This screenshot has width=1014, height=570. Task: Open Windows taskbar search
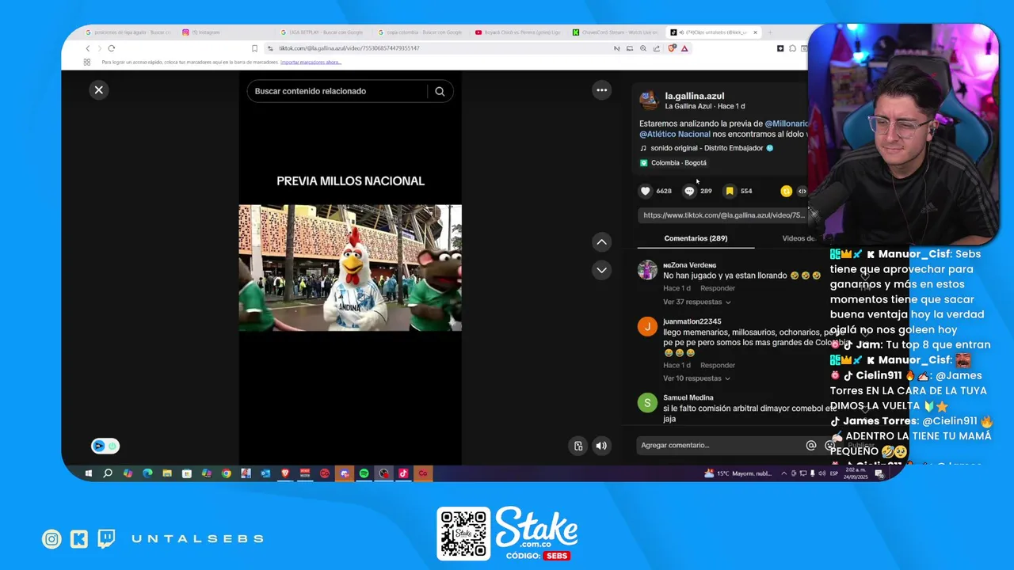pos(108,473)
